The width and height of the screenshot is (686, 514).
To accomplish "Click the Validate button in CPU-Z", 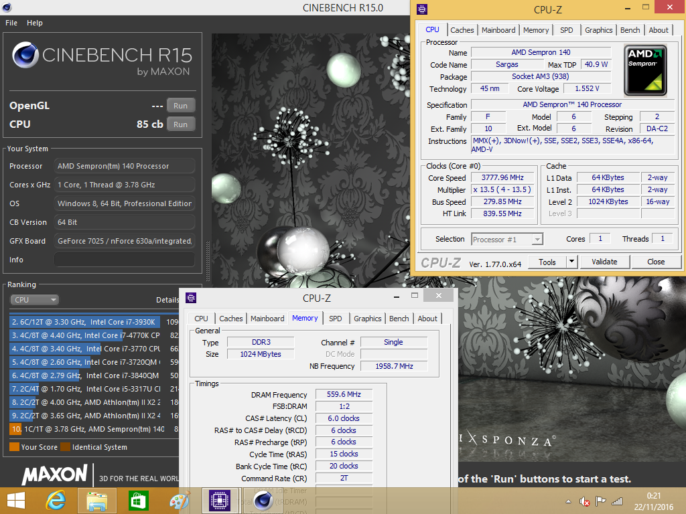I will [604, 262].
